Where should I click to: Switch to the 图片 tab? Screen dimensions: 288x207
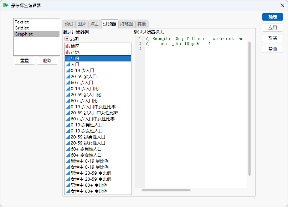[82, 24]
